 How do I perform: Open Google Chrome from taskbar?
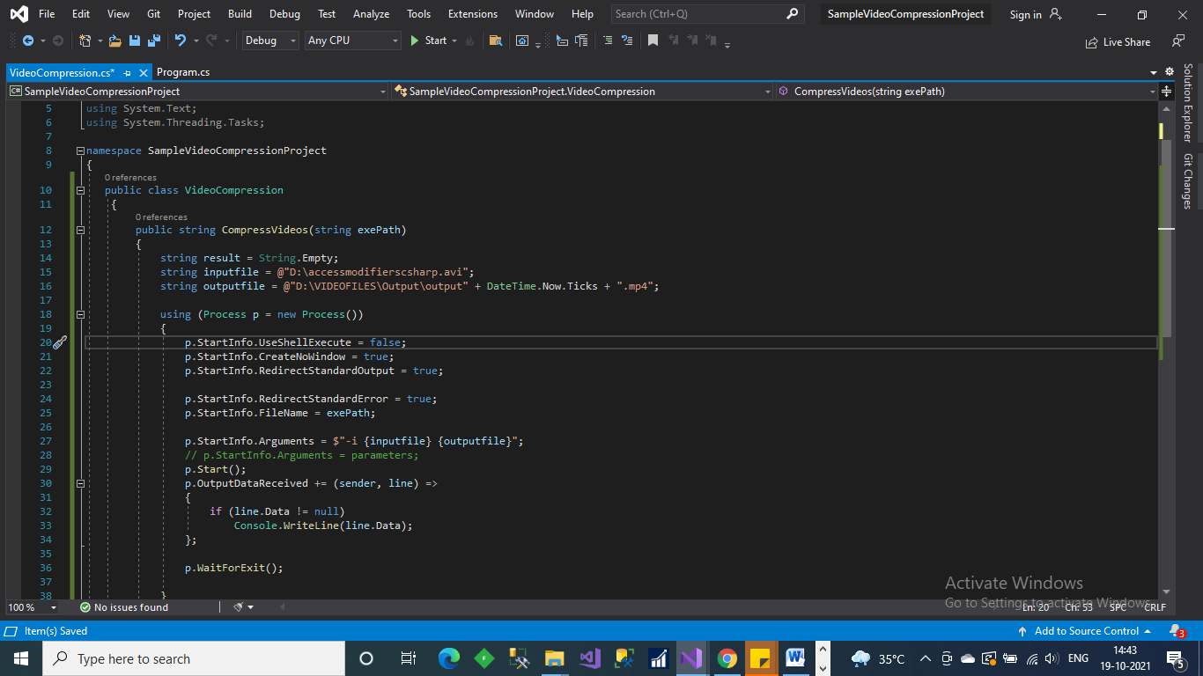727,658
